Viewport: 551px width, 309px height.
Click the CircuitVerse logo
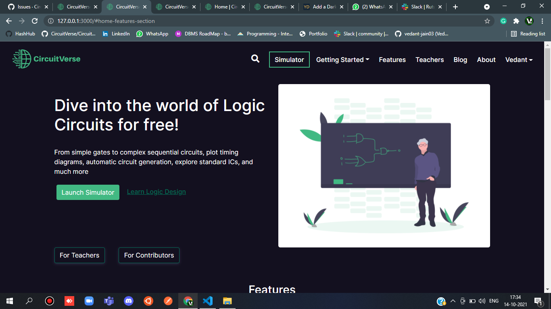[x=46, y=58]
